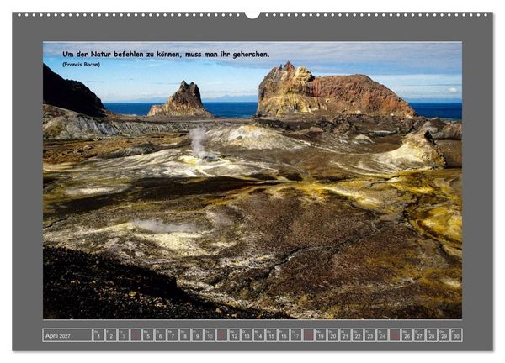Select day 26 in the calendar strip
This screenshot has width=505, height=363.
[407, 335]
